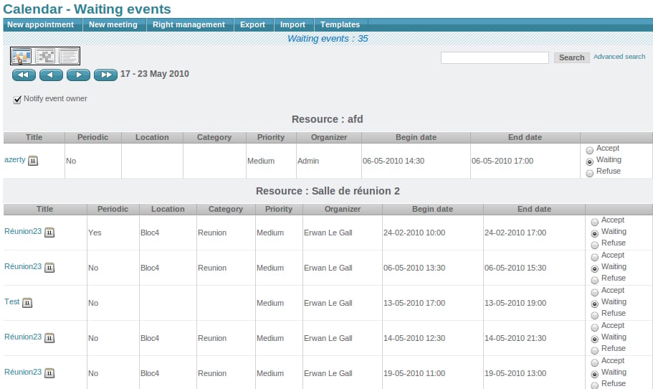
Task: Switch to the text list view icon
Action: pyautogui.click(x=69, y=56)
